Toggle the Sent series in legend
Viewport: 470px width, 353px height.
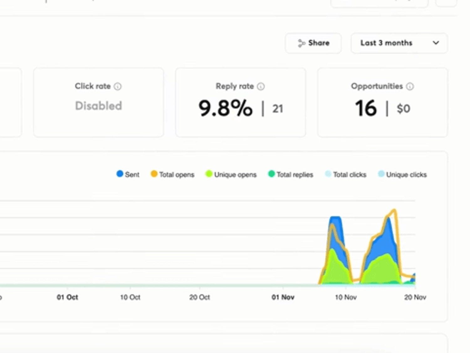(128, 174)
